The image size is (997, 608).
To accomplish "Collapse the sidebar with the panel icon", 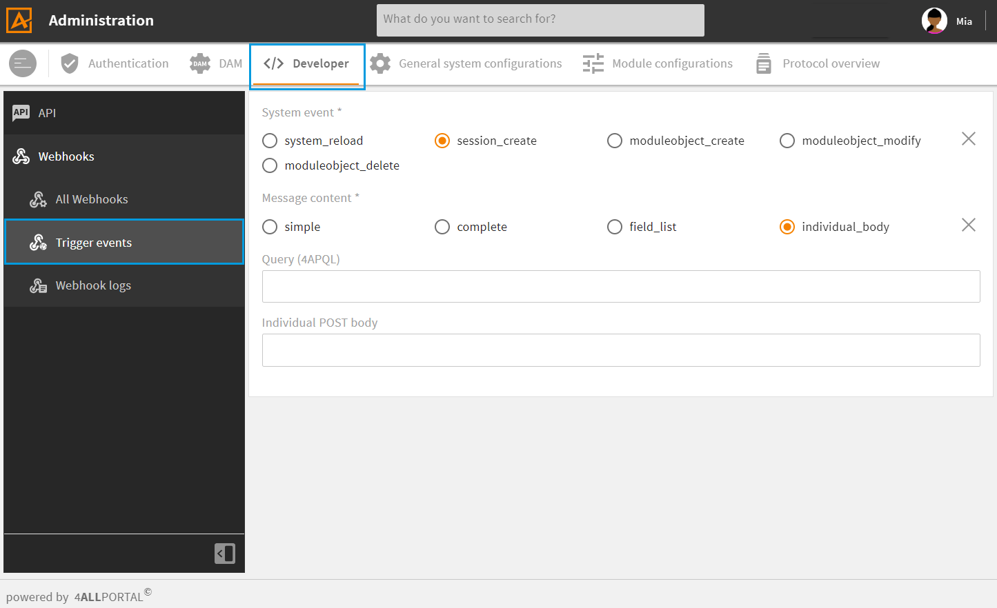I will pos(225,554).
